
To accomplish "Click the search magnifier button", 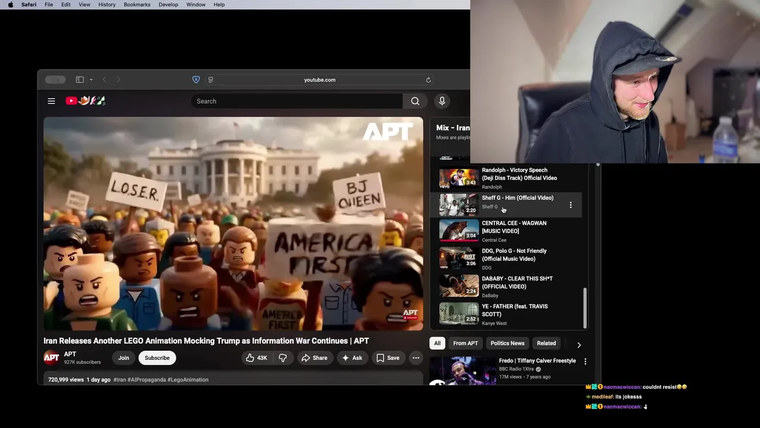I will [415, 101].
